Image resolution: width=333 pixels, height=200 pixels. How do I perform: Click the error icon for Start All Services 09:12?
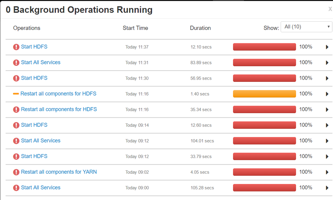click(x=16, y=141)
